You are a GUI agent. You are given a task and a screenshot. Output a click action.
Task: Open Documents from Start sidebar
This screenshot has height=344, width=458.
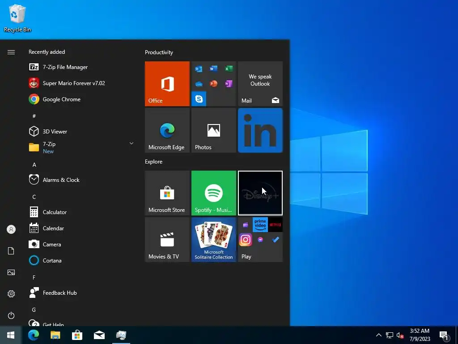(11, 251)
